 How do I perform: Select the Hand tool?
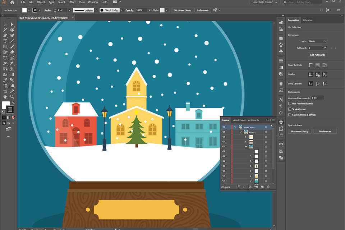pyautogui.click(x=5, y=97)
